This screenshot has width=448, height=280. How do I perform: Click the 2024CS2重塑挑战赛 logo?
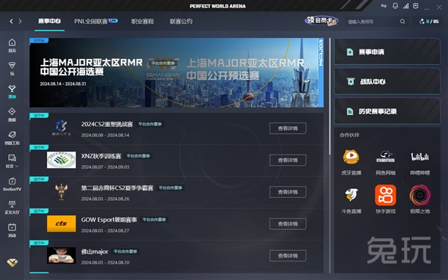click(x=61, y=128)
